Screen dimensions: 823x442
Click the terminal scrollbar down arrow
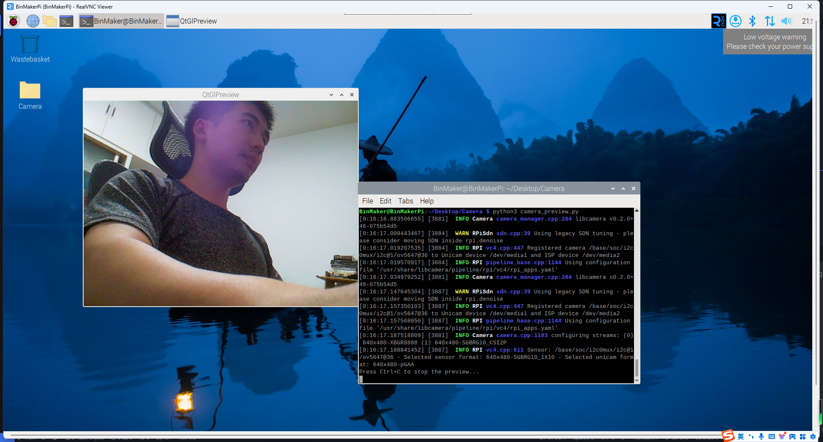pos(637,380)
